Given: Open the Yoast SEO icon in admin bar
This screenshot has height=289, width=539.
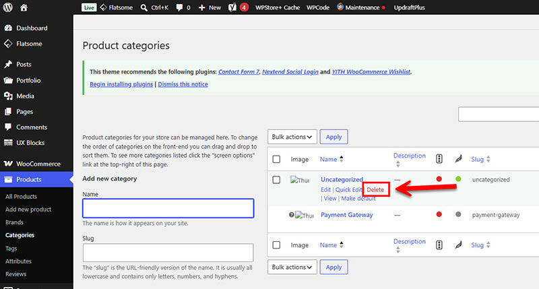Looking at the screenshot, I should coord(232,7).
